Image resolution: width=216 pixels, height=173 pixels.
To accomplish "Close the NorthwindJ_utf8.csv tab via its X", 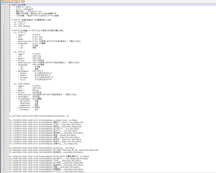I will tap(23, 2).
